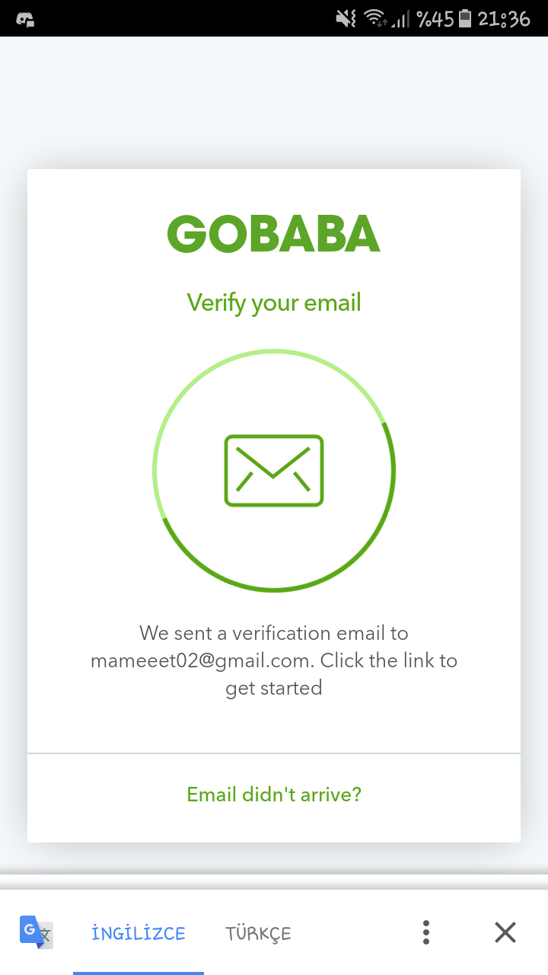
Task: Tap the "get started" text line
Action: pyautogui.click(x=274, y=688)
